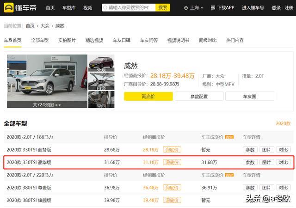Image resolution: width=296 pixels, height=208 pixels.
Task: Click 对比 for 380TSI 尊贵版
Action: (x=283, y=188)
